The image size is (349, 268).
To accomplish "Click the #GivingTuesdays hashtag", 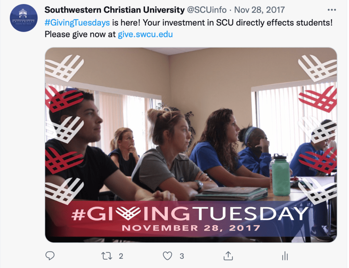I will 77,23.
